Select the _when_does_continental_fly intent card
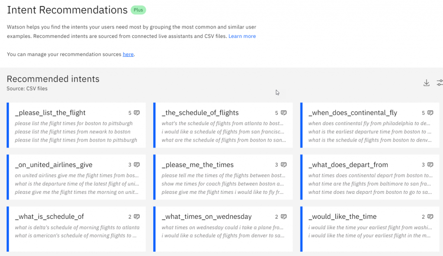Viewport: 443px width, 256px height. (370, 125)
